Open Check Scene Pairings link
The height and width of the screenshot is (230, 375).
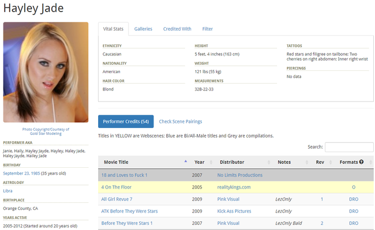[x=181, y=122]
